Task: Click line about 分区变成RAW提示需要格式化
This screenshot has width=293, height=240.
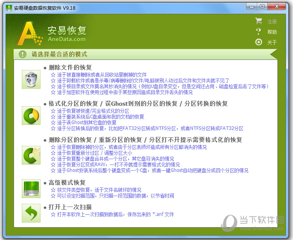Action: tap(118, 165)
